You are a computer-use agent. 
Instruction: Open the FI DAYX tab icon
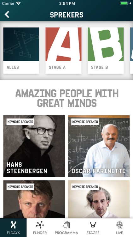13,225
